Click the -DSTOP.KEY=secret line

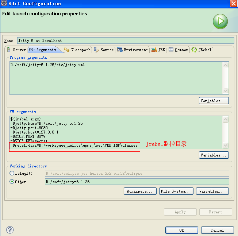(29, 141)
